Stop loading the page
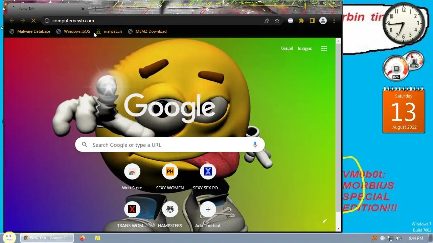This screenshot has height=243, width=433. click(33, 21)
